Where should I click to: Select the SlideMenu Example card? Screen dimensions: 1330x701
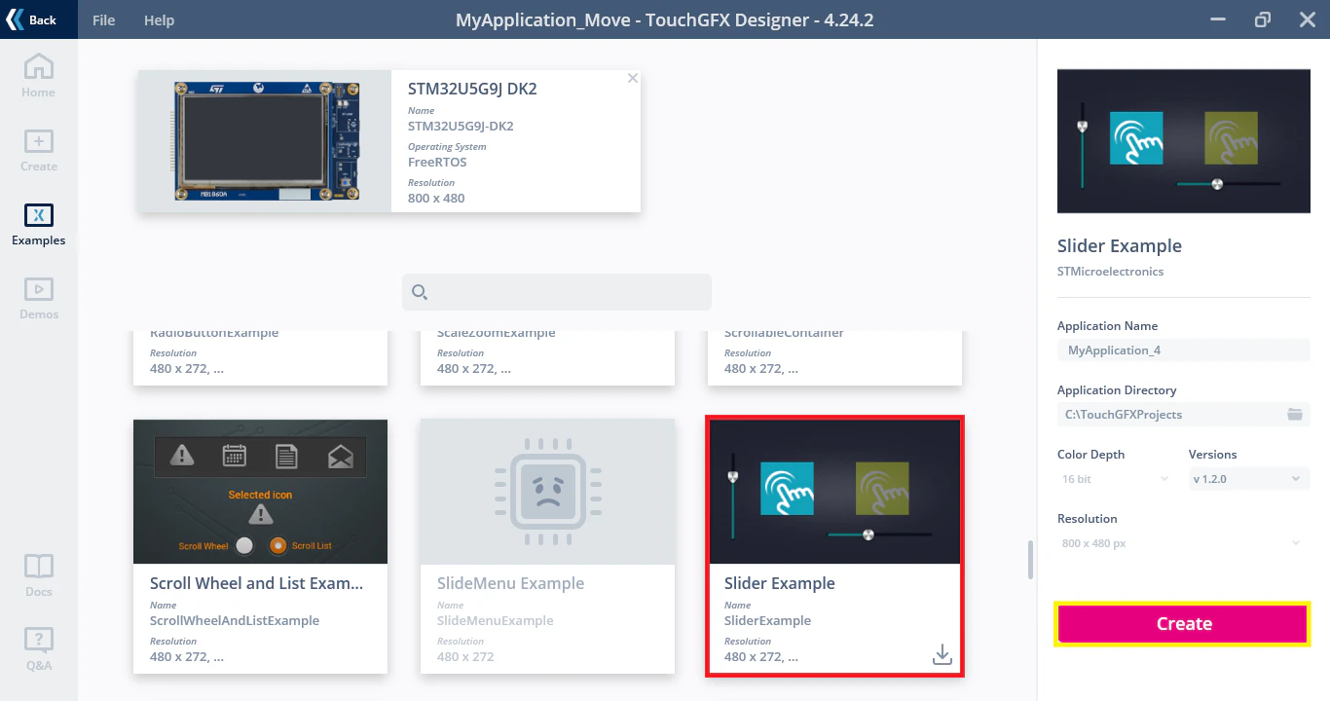(547, 547)
